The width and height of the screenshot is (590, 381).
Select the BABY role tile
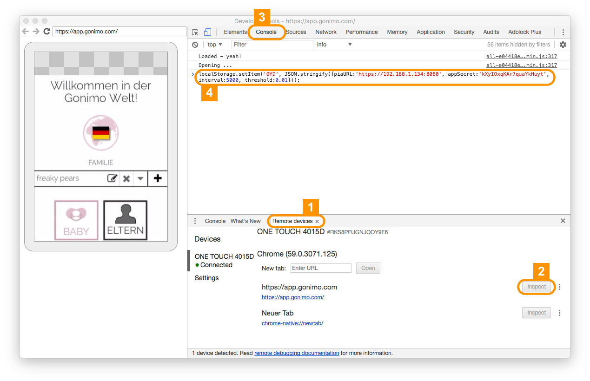click(76, 220)
